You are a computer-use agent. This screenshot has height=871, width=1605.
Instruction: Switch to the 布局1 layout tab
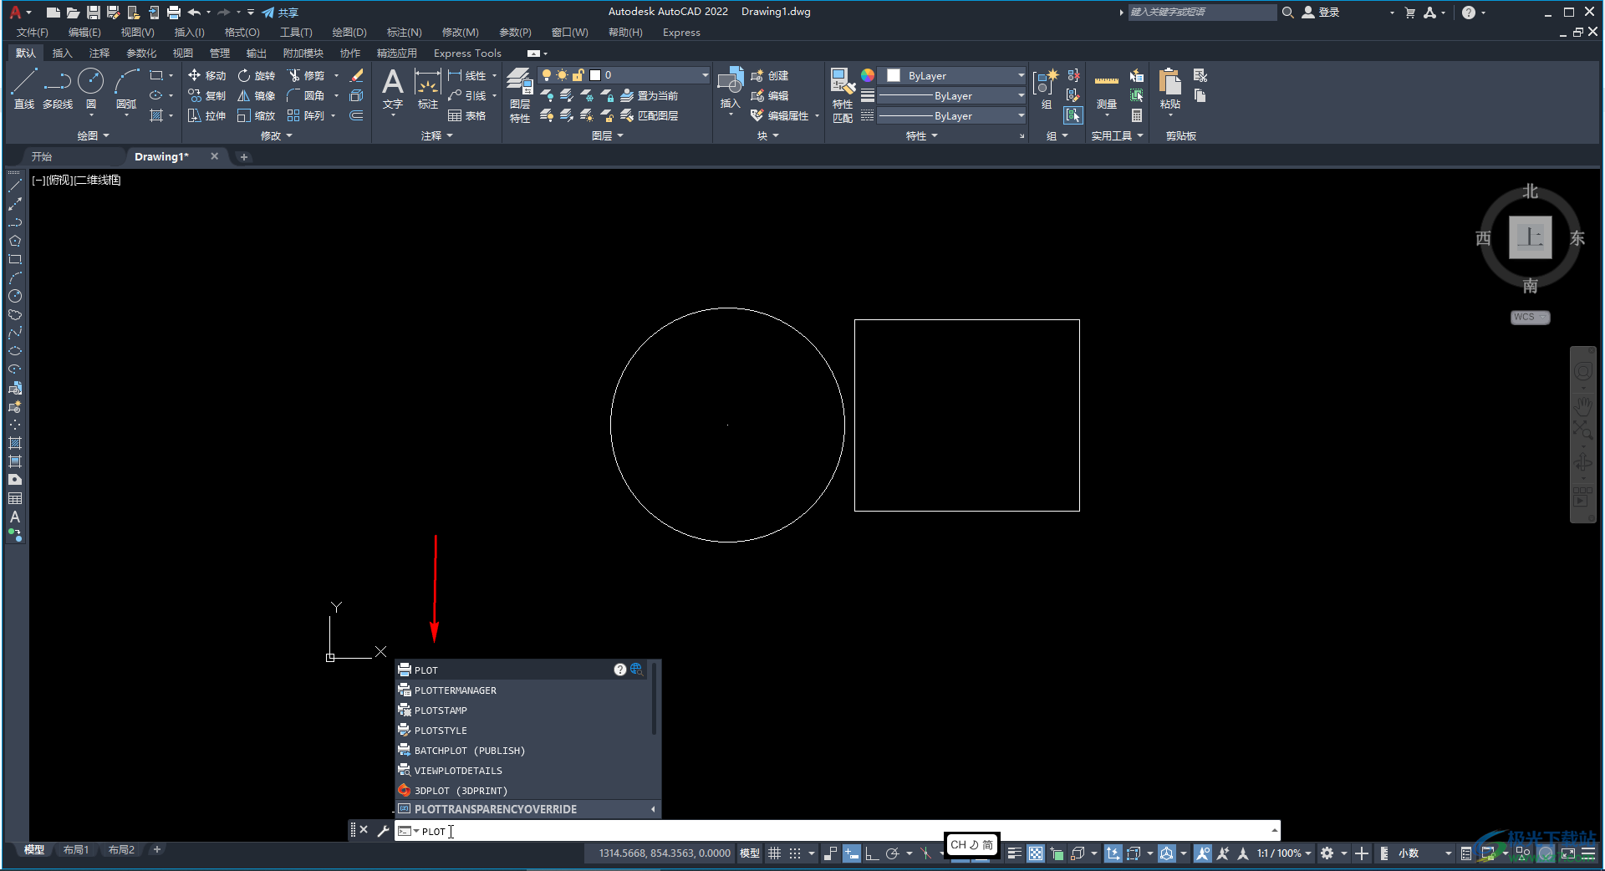(76, 850)
